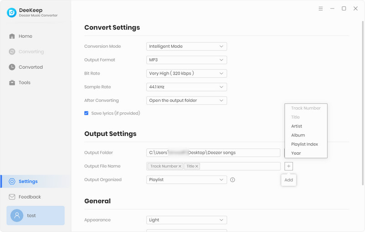Click the test user avatar icon
Viewport: 365px width, 232px height.
tap(17, 216)
